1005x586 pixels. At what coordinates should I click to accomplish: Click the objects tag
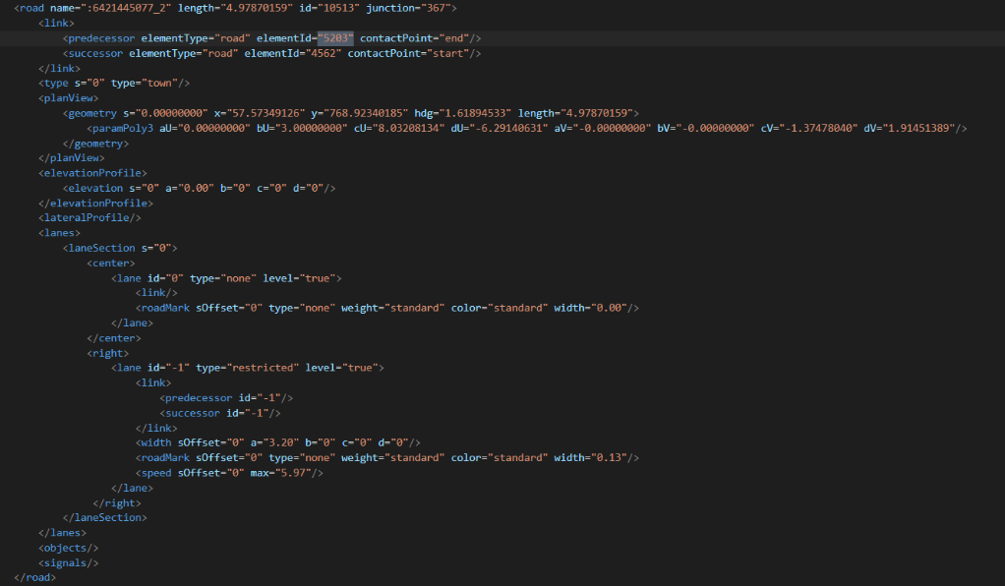tap(69, 548)
